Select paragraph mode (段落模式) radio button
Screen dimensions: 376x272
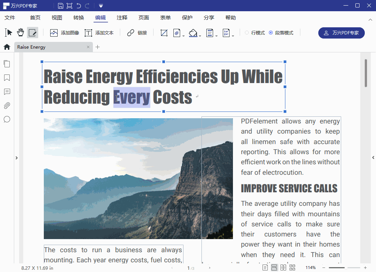[271, 33]
